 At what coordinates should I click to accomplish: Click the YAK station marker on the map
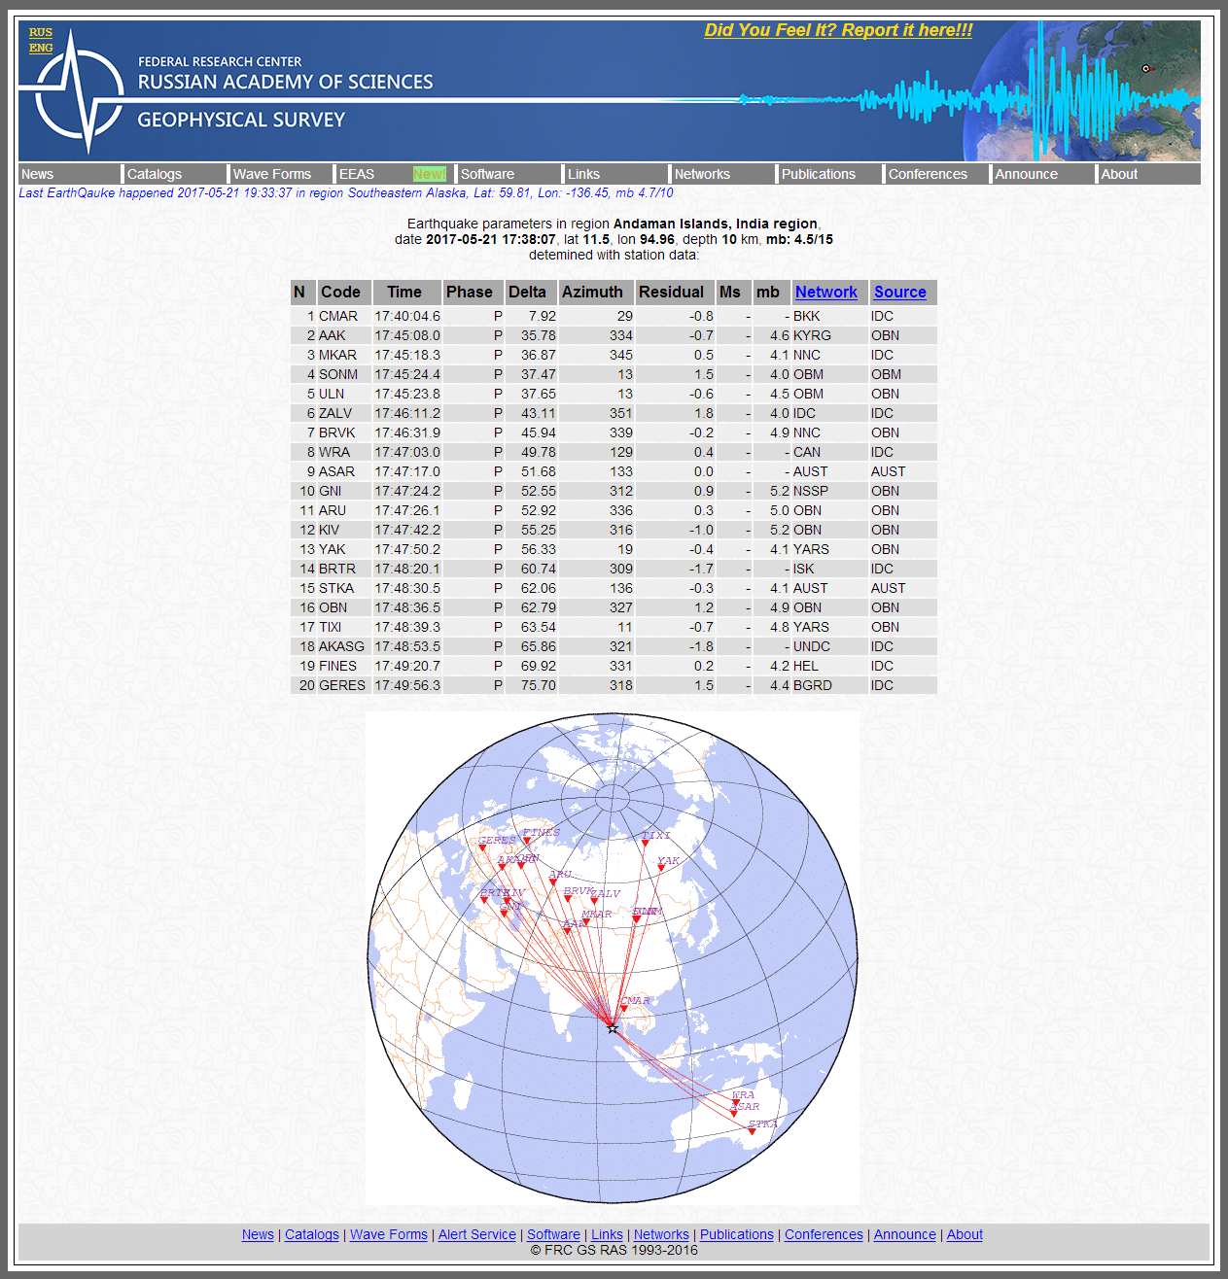point(660,869)
